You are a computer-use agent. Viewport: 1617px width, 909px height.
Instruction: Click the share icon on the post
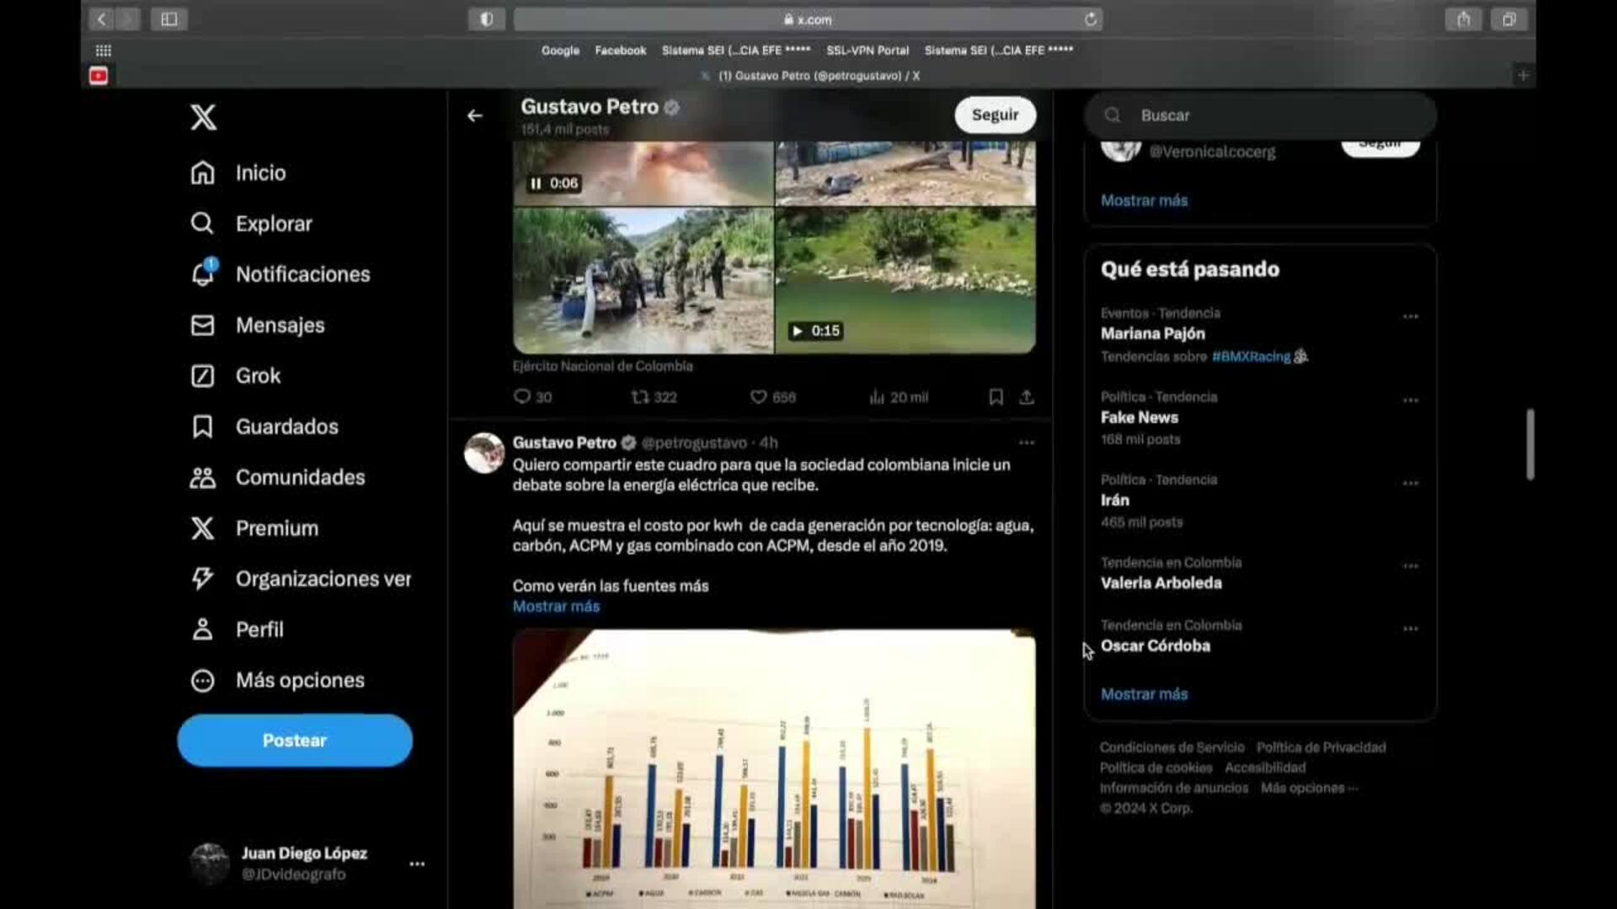(1026, 397)
